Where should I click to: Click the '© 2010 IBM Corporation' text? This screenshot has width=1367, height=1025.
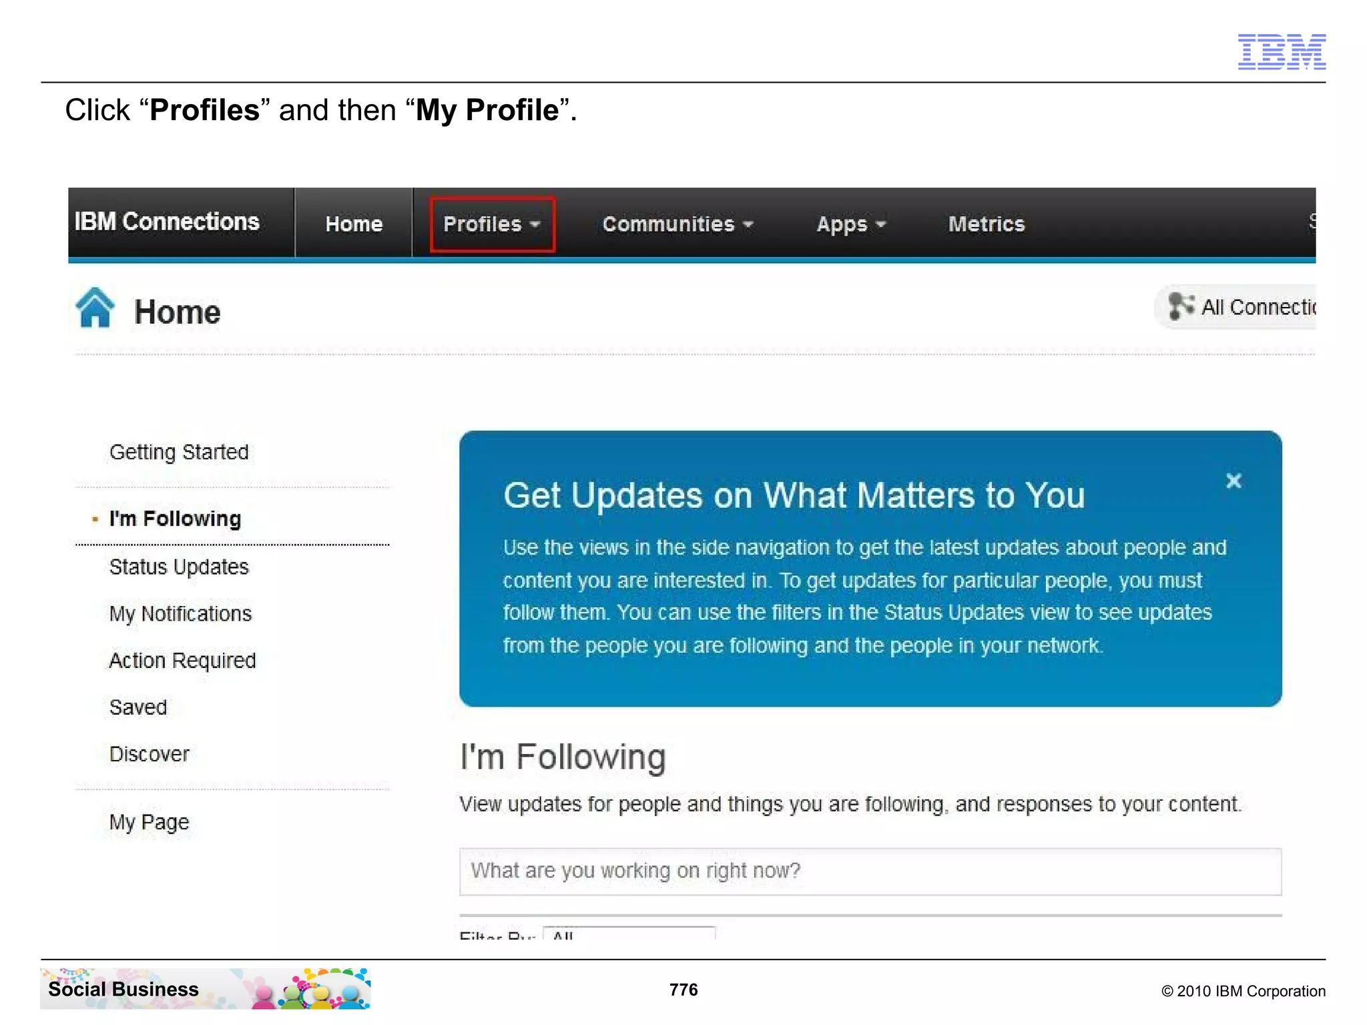(1243, 991)
